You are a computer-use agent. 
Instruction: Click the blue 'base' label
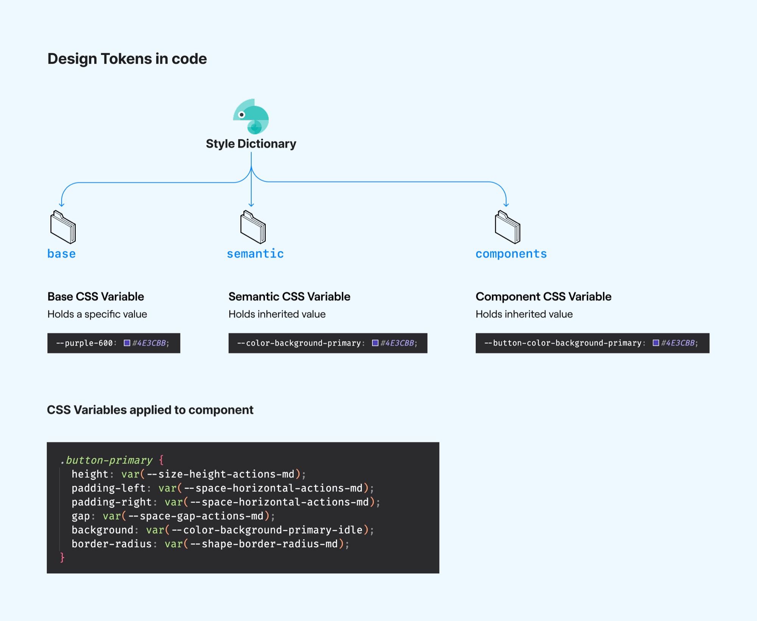click(61, 254)
